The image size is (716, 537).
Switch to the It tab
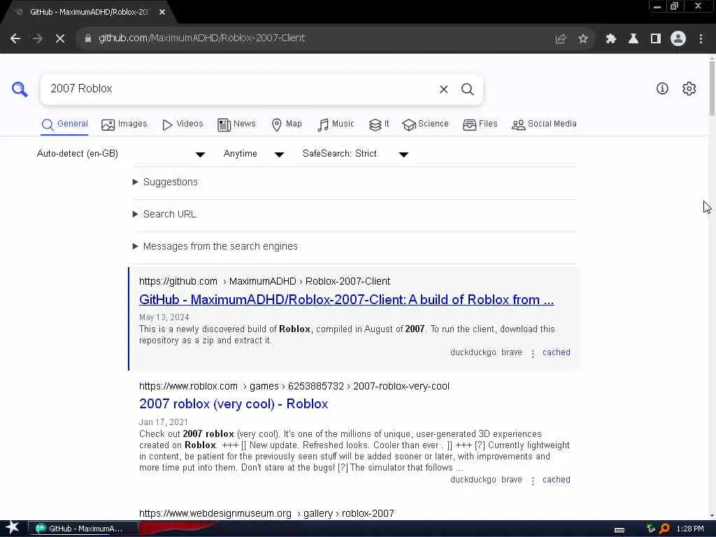pyautogui.click(x=379, y=124)
